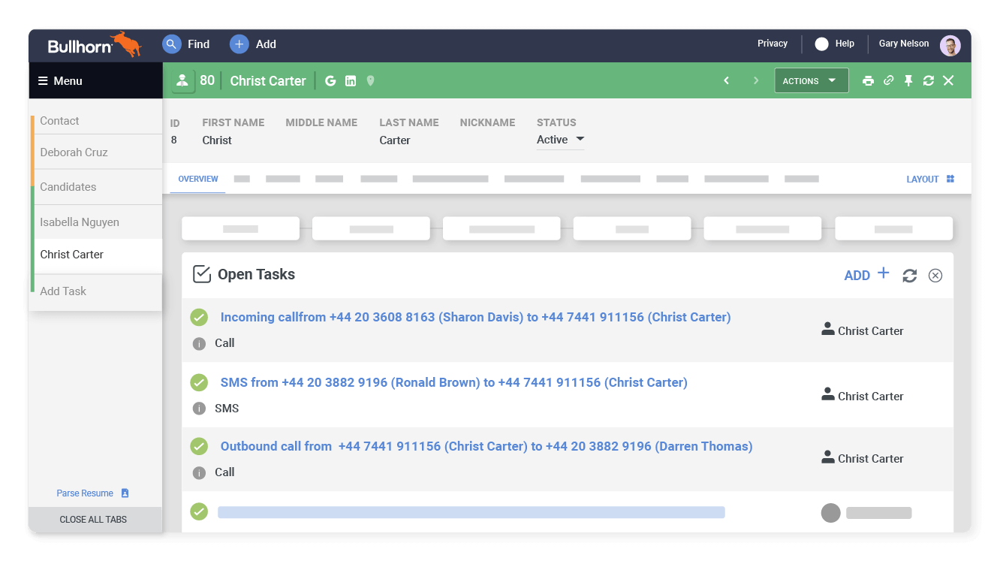Open the LinkedIn icon in the record header
This screenshot has width=1000, height=561.
pos(350,80)
